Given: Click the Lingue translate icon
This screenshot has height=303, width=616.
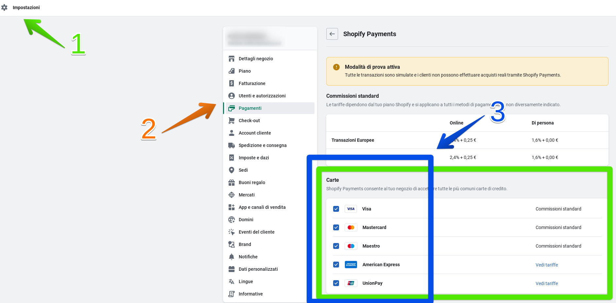Looking at the screenshot, I should pos(232,281).
